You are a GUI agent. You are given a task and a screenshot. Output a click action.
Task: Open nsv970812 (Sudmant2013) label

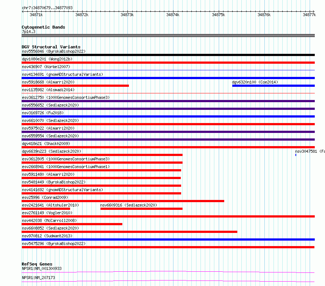[x=47, y=236]
